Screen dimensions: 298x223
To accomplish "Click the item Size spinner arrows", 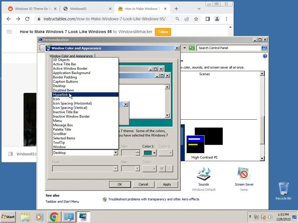I will [x=138, y=153].
